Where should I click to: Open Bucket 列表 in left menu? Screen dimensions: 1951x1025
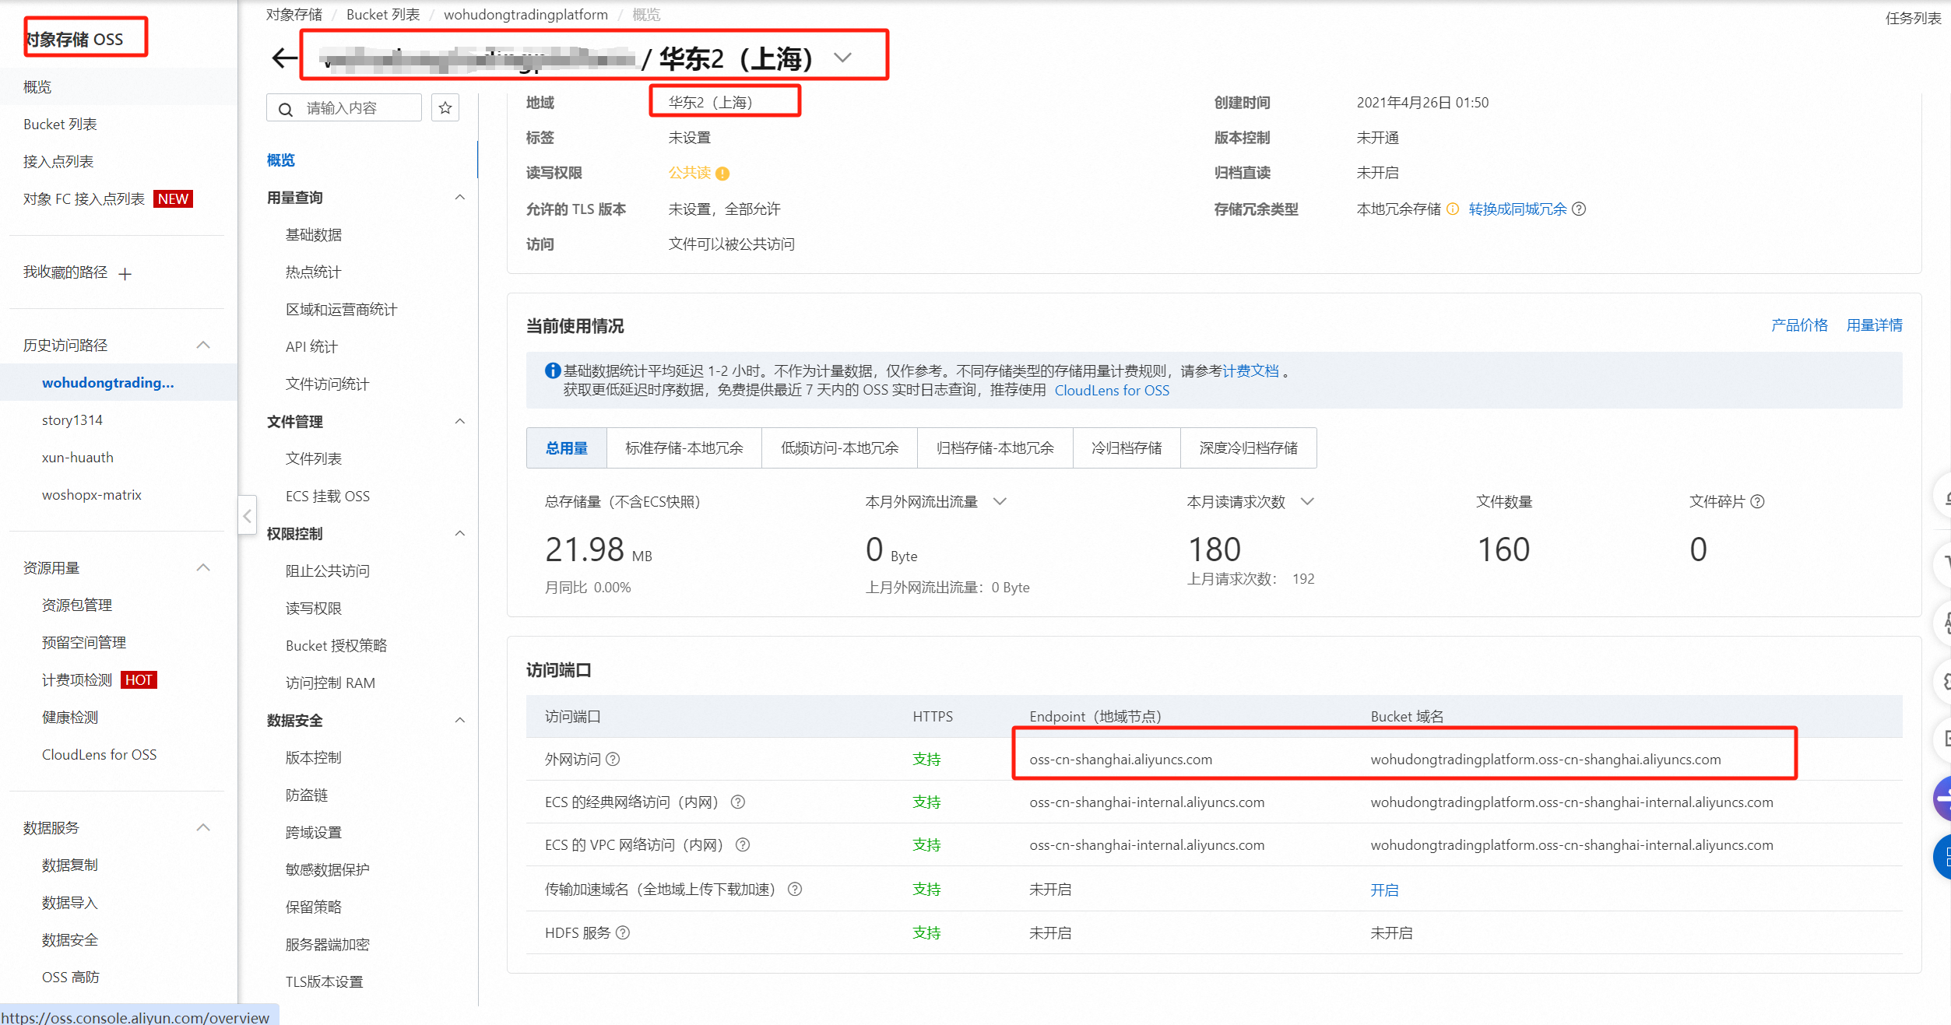point(60,125)
